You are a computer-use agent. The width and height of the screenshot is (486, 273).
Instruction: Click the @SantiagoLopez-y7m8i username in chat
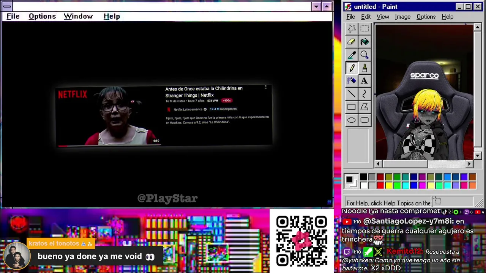pos(409,221)
